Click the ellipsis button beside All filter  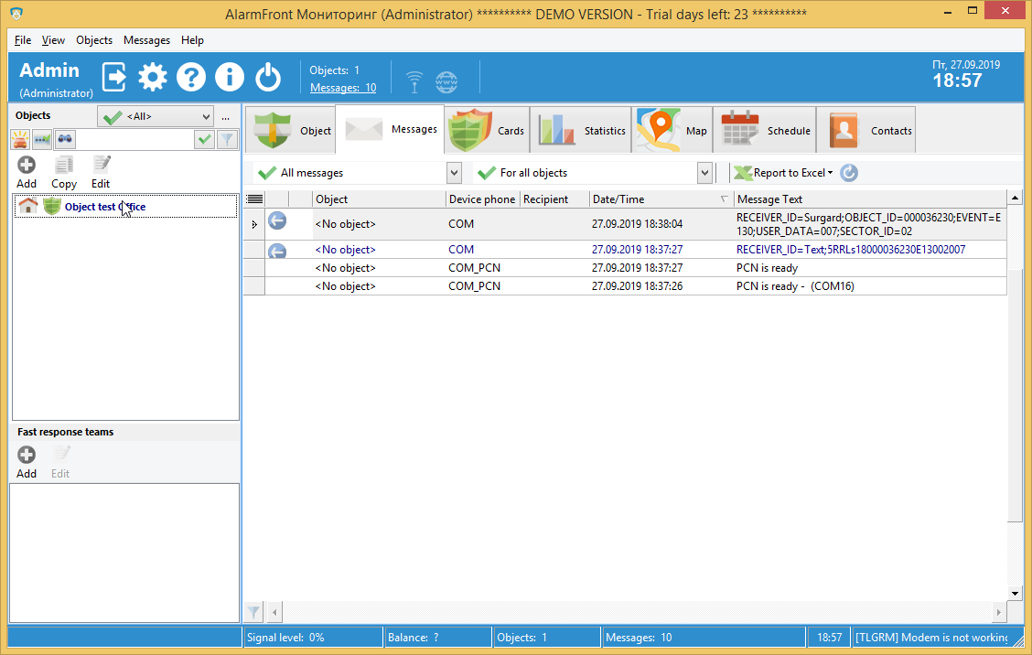tap(226, 117)
